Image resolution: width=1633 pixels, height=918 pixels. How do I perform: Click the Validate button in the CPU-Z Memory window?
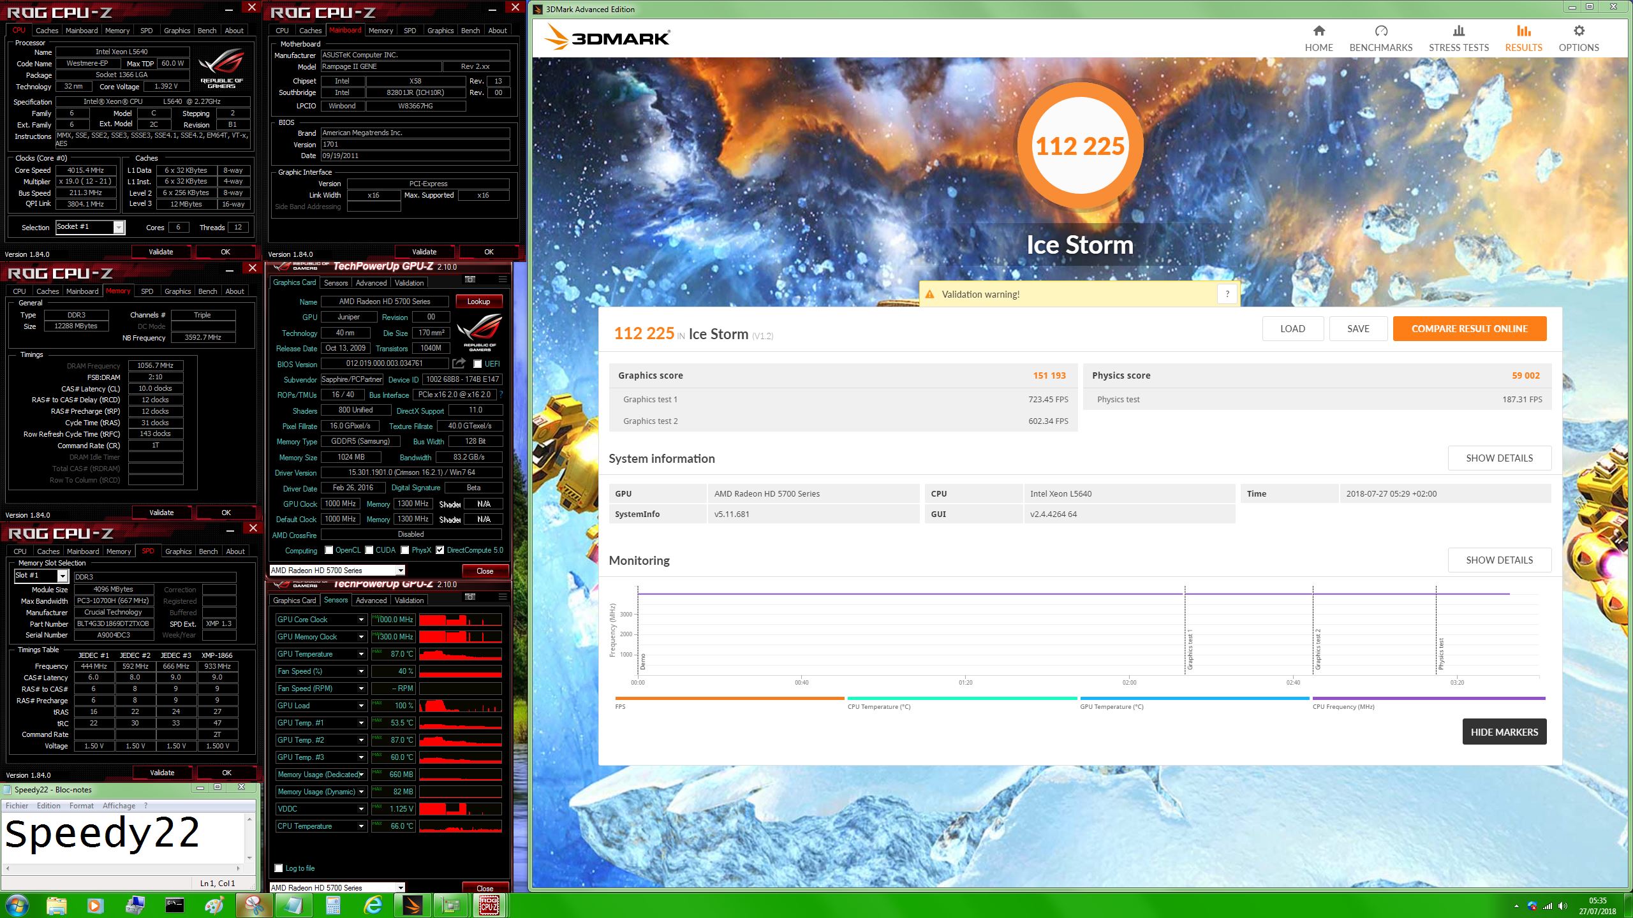[161, 513]
